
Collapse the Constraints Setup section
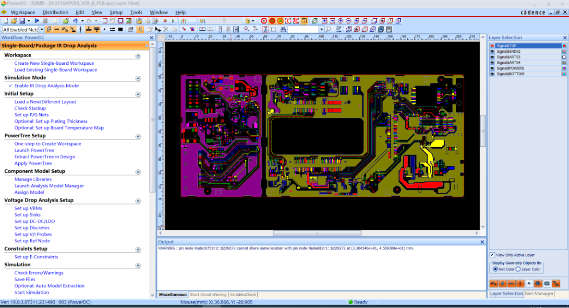tap(138, 249)
